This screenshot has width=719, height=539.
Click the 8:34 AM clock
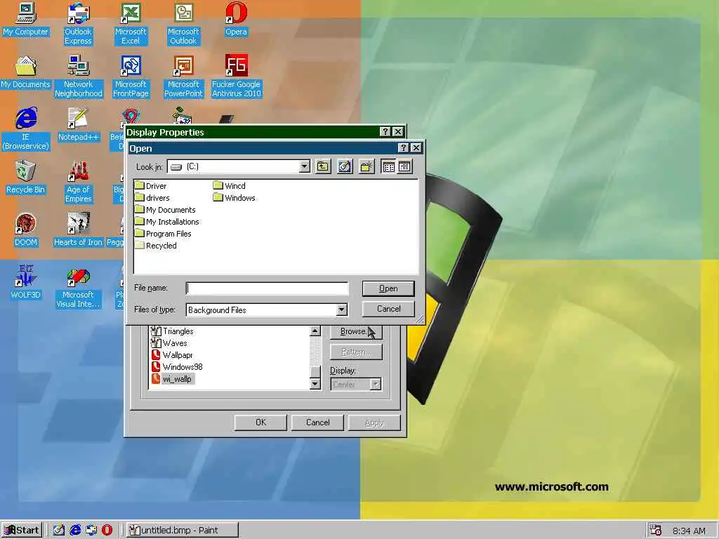(690, 531)
